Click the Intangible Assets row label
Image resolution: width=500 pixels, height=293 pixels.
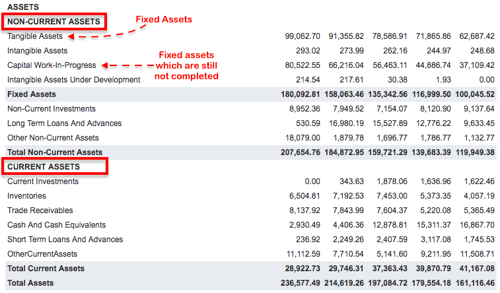click(37, 51)
